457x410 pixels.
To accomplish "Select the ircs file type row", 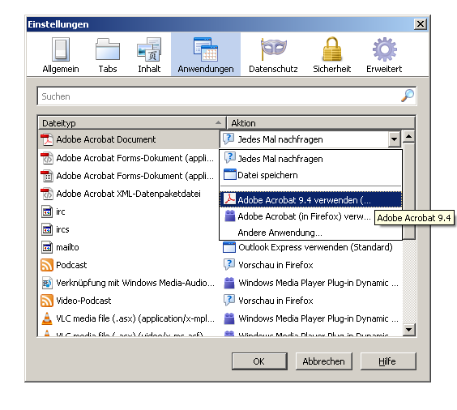I will [129, 229].
